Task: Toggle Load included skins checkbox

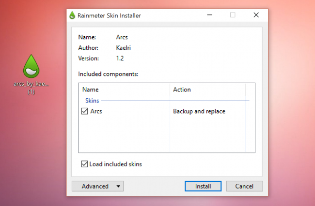Action: click(84, 164)
